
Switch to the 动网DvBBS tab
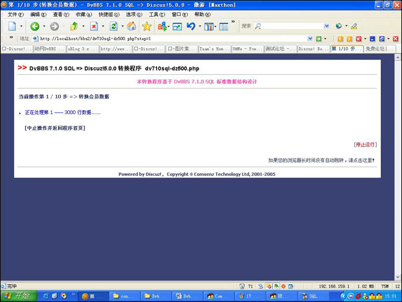click(49, 49)
